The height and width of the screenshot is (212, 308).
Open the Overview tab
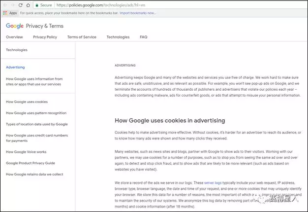pyautogui.click(x=14, y=37)
